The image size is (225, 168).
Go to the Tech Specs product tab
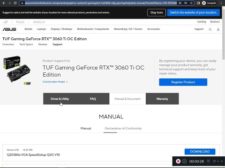pyautogui.click(x=26, y=44)
